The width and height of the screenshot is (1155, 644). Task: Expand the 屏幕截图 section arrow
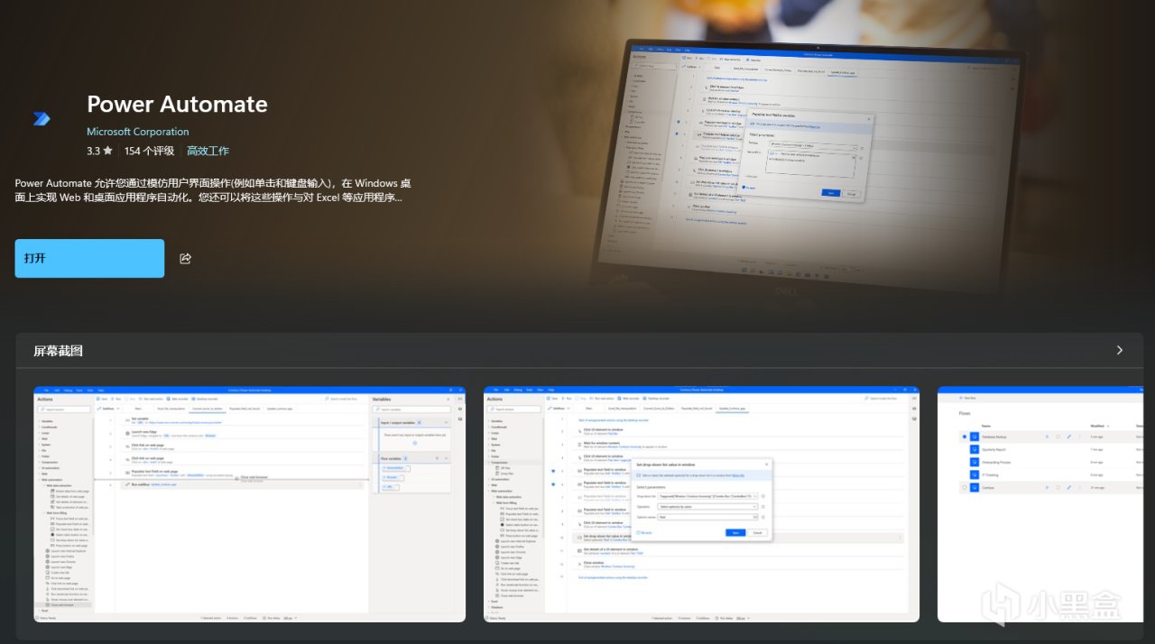click(x=1120, y=350)
